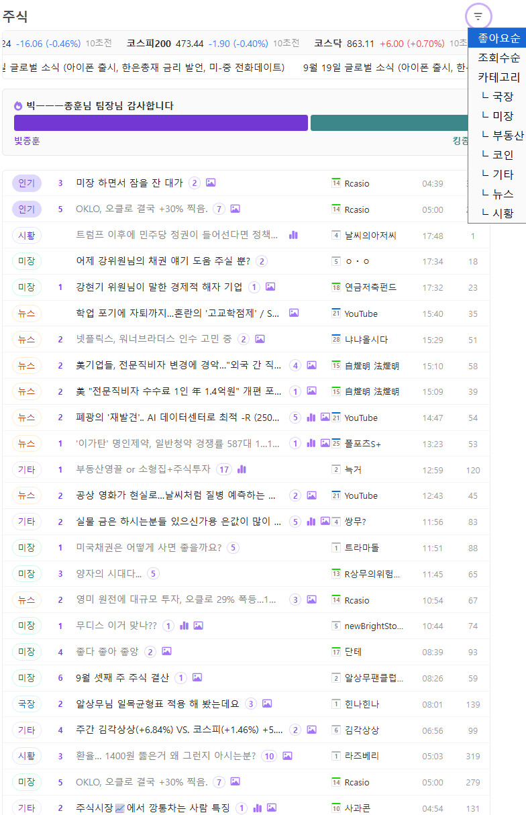Choose 뉴스 category filter in dropdown
Screen dimensions: 526x815
tap(497, 194)
